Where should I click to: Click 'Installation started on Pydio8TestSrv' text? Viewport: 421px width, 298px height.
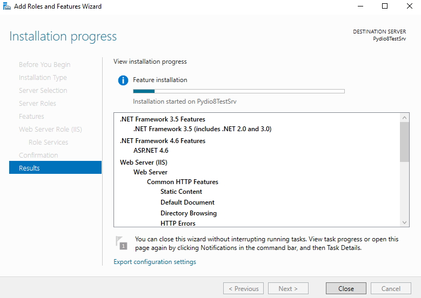coord(185,101)
